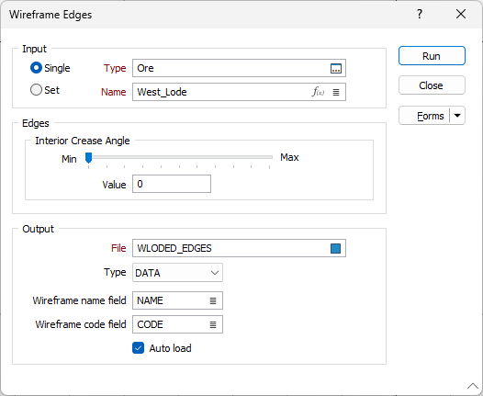Click the Interior Crease Angle slider handle
Image resolution: width=483 pixels, height=396 pixels.
click(x=89, y=157)
